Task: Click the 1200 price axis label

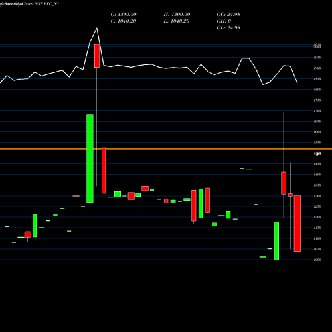Action: click(x=317, y=217)
